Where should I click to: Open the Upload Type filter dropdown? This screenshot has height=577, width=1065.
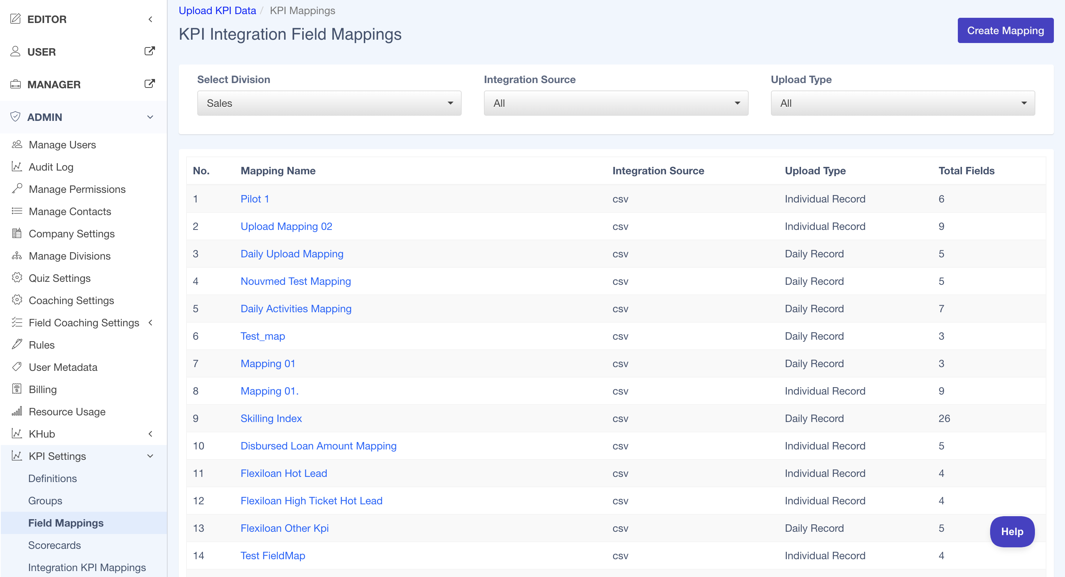[903, 103]
